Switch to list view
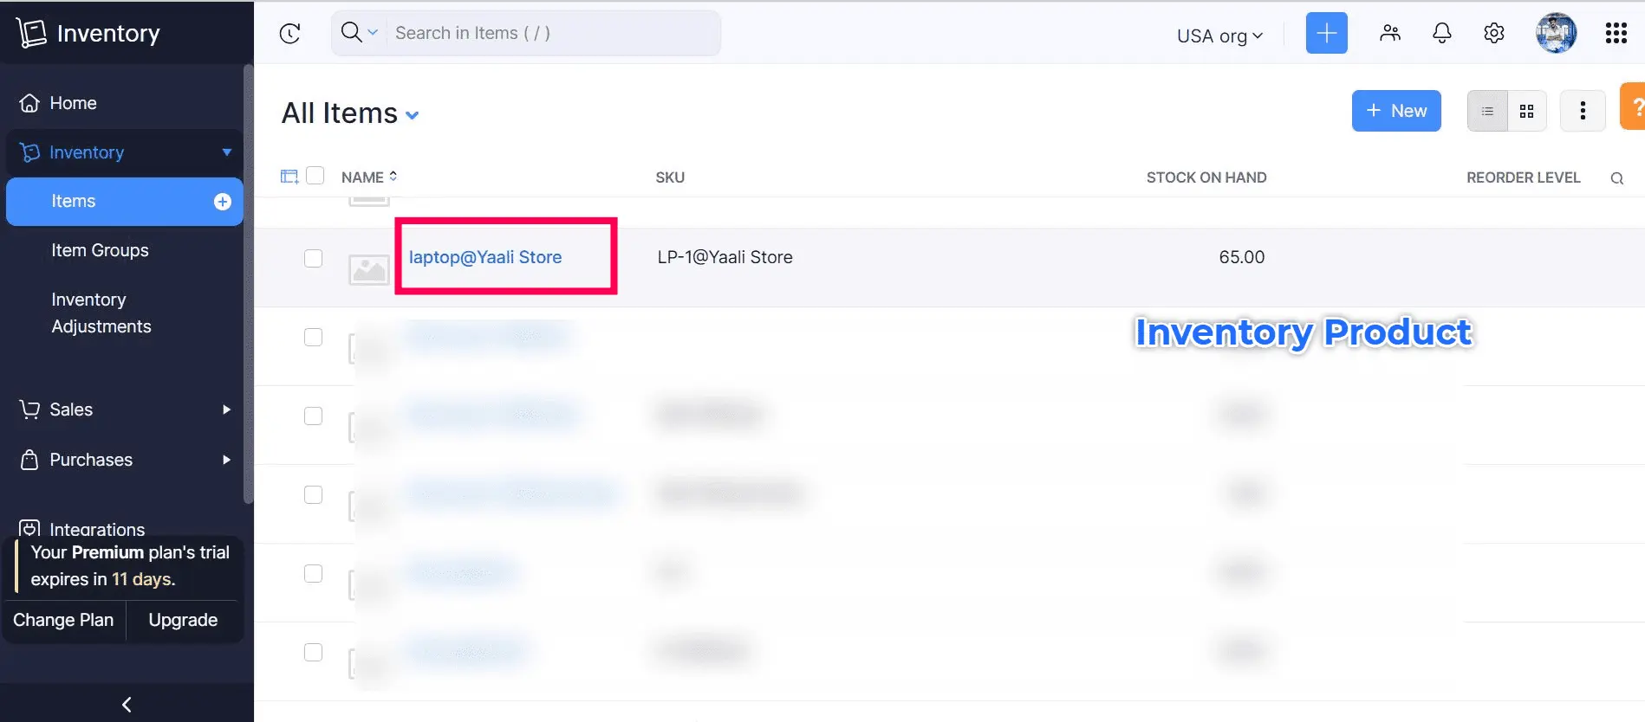Screen dimensions: 1645x722 pyautogui.click(x=1487, y=111)
